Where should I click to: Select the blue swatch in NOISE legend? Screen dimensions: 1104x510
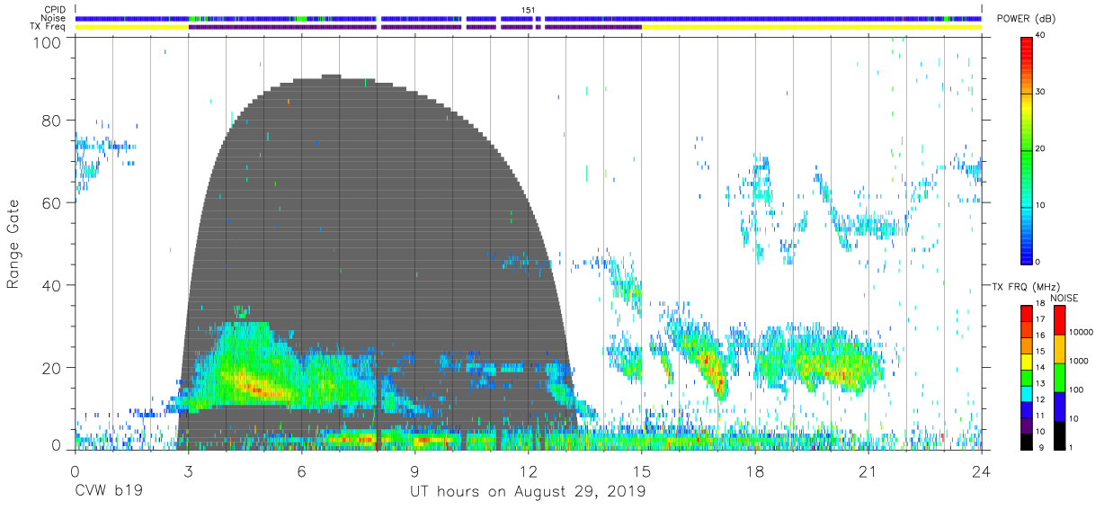1058,407
